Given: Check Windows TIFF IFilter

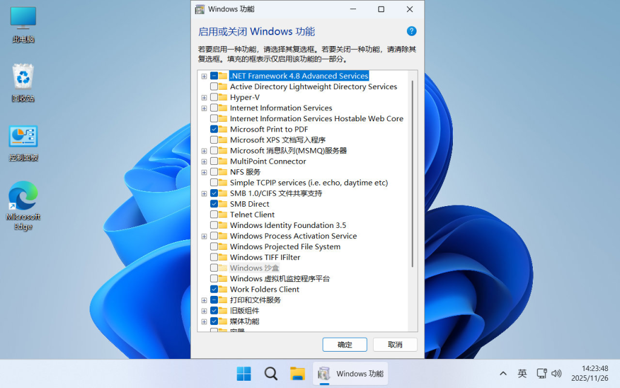Looking at the screenshot, I should tap(215, 257).
